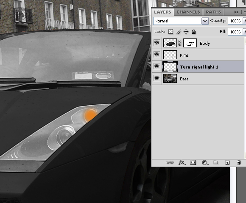Click the link layers chain icon
The height and width of the screenshot is (203, 246).
pyautogui.click(x=170, y=162)
